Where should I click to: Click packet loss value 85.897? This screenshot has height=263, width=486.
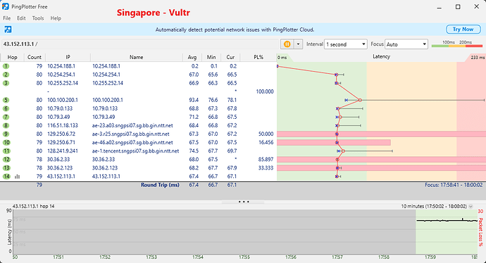[266, 160]
